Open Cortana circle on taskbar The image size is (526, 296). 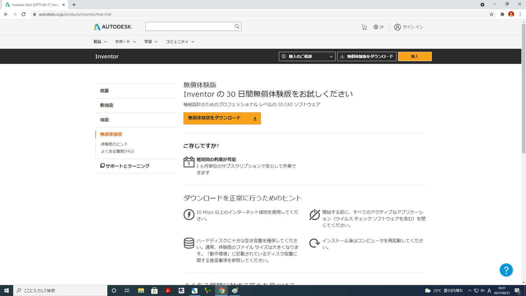coord(114,291)
